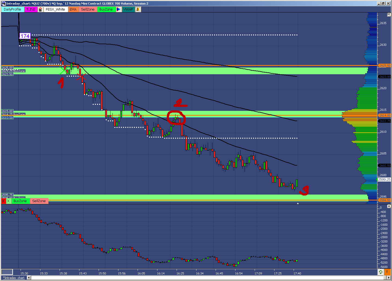Click the 2625.00 zone label at left
This screenshot has width=392, height=281.
click(7, 68)
